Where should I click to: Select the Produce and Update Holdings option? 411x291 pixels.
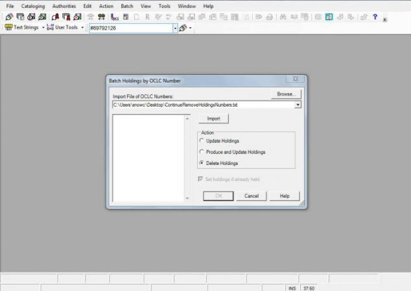pos(202,152)
